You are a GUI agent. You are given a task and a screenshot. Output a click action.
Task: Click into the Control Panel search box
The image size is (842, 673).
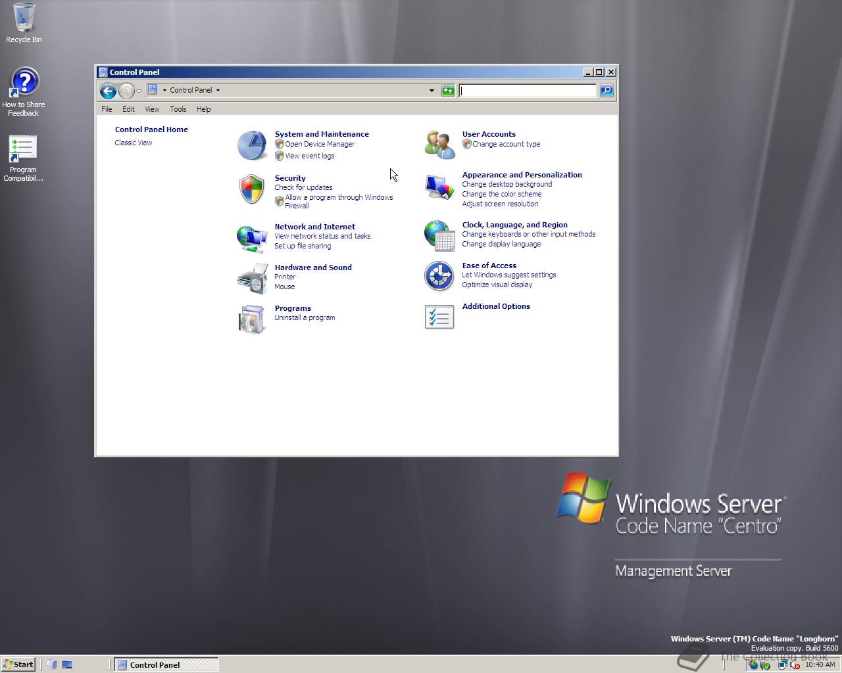[x=528, y=91]
